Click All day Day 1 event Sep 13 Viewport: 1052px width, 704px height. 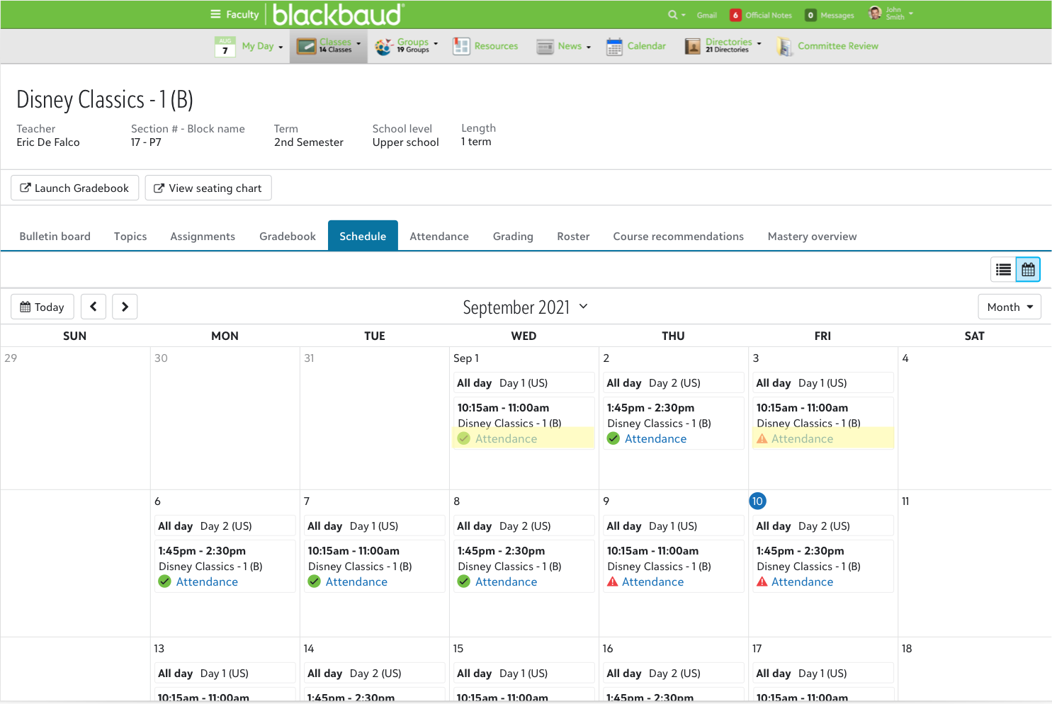225,673
